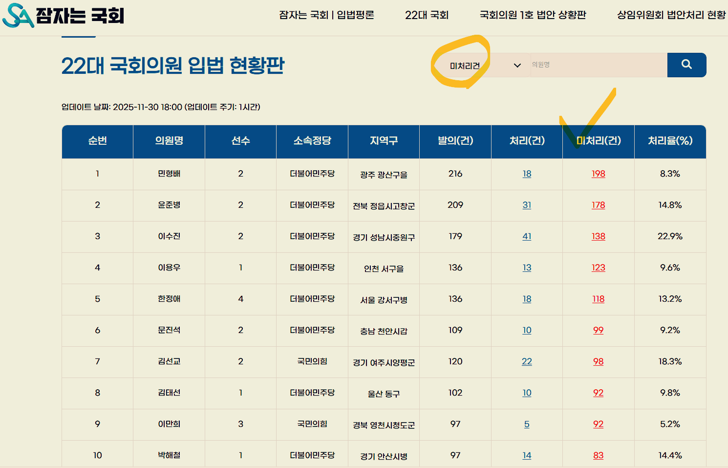Click the district 울산 동구
Screen dimensions: 728x468
click(384, 394)
